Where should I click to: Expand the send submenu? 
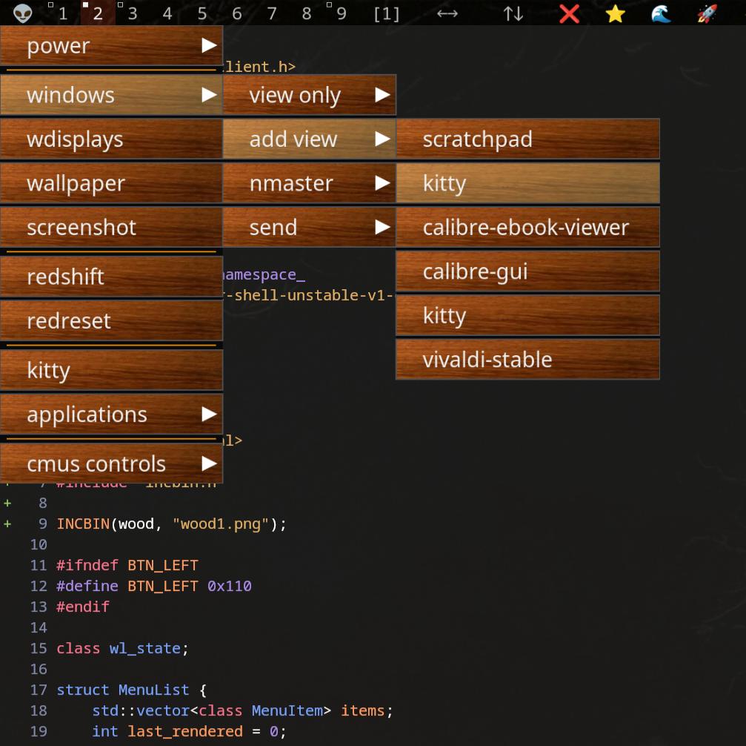coord(309,227)
